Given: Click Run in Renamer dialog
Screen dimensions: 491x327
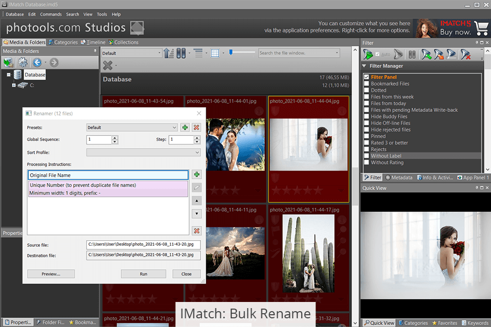Looking at the screenshot, I should [143, 274].
